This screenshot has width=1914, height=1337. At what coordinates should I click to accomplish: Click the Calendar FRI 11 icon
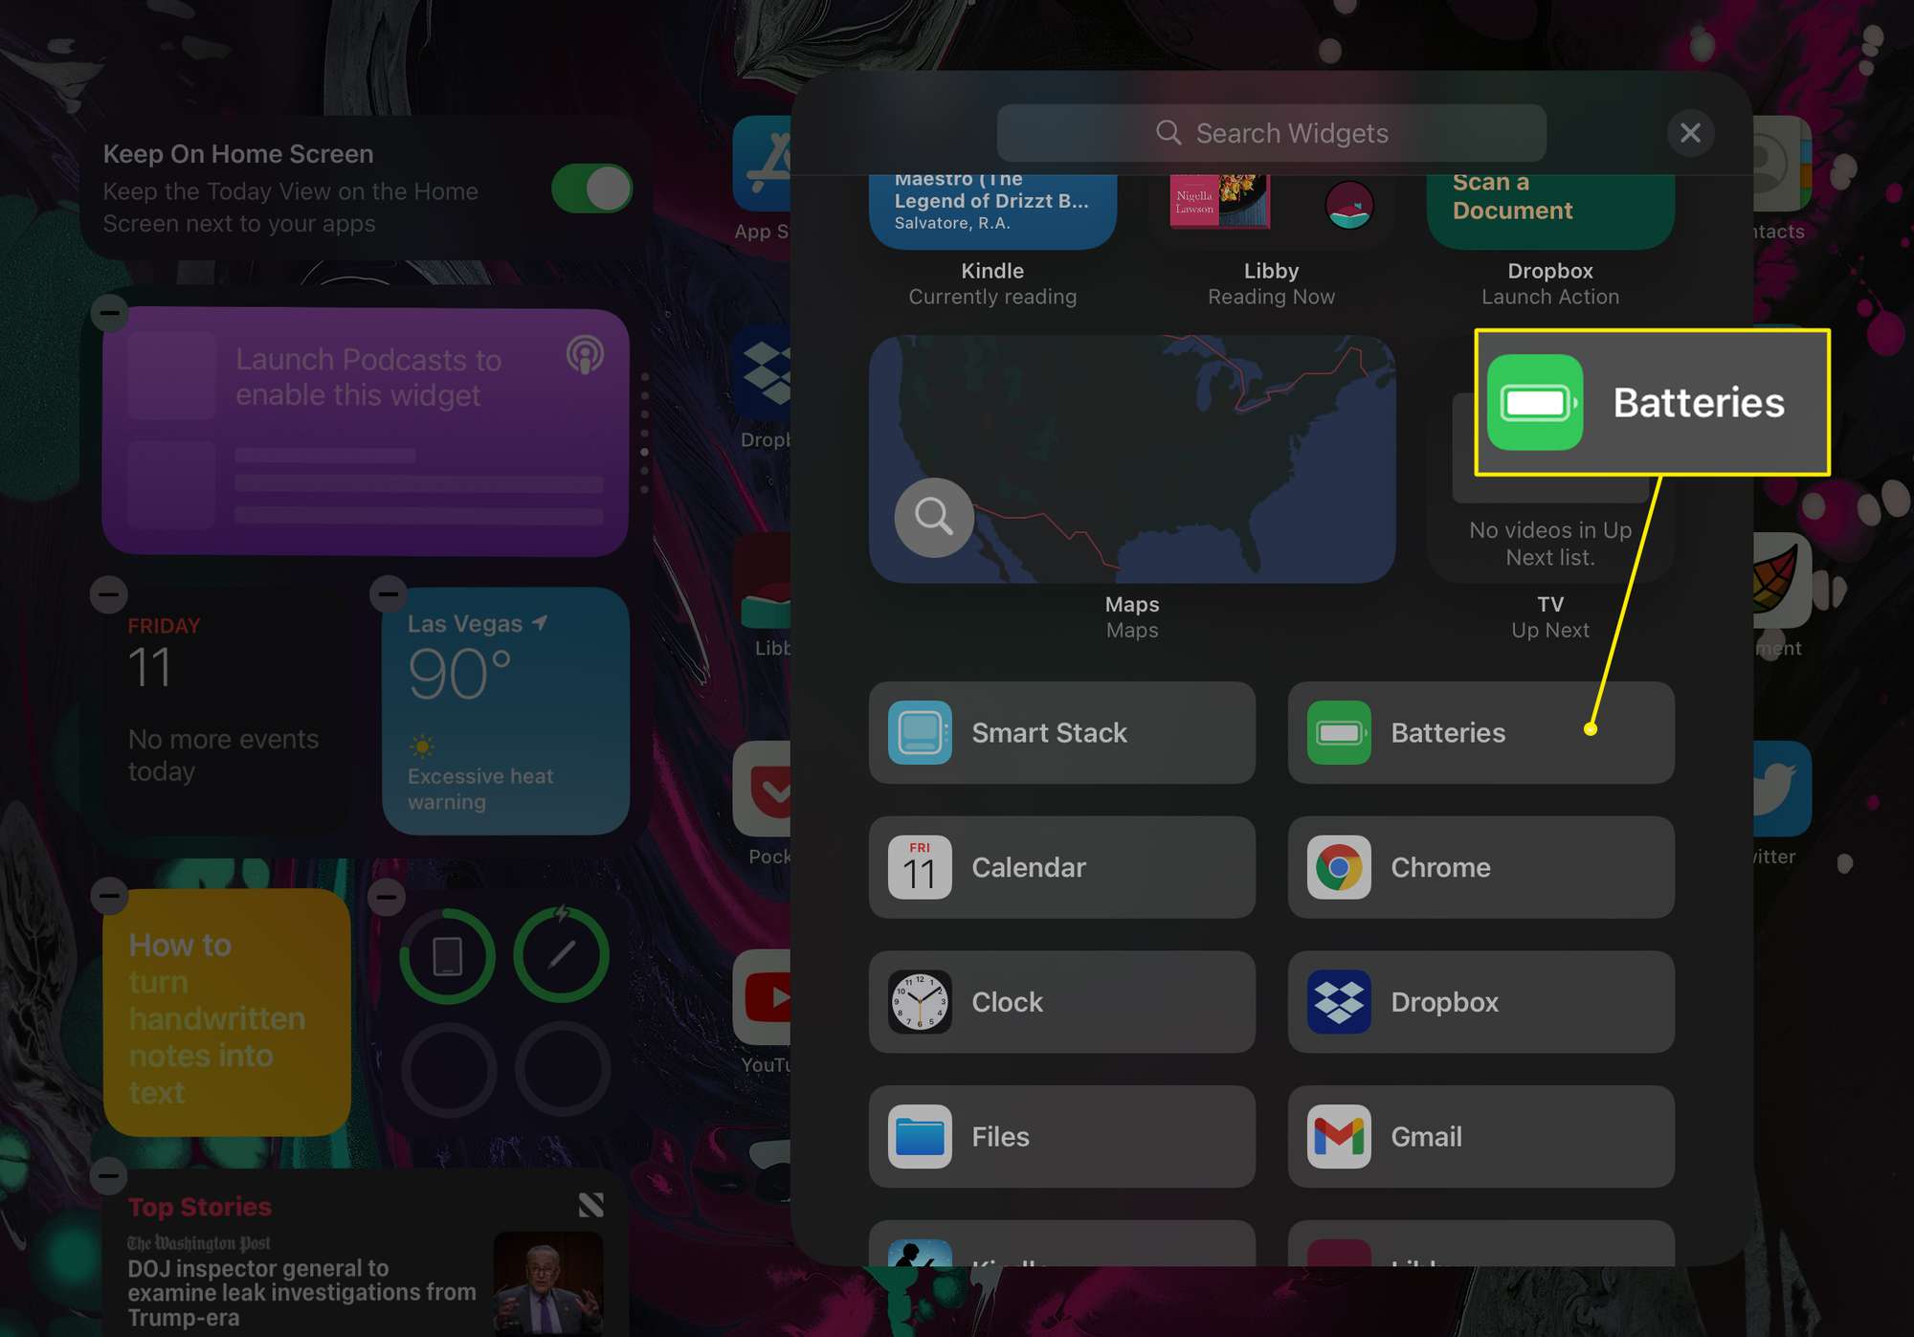[x=920, y=867]
